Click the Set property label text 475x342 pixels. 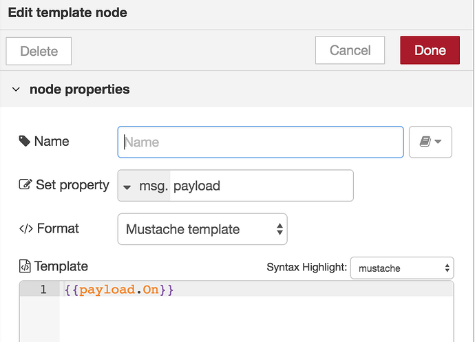coord(72,185)
